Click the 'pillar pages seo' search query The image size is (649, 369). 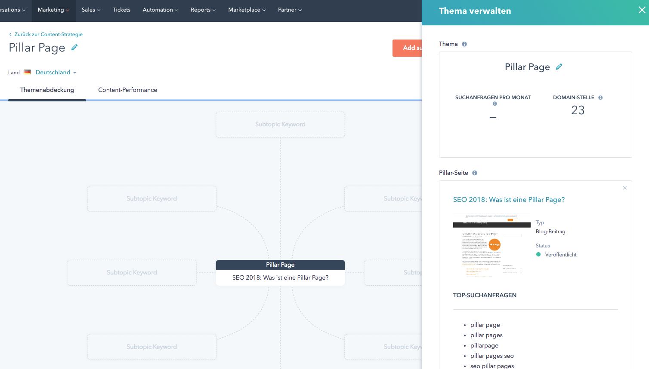pyautogui.click(x=492, y=356)
